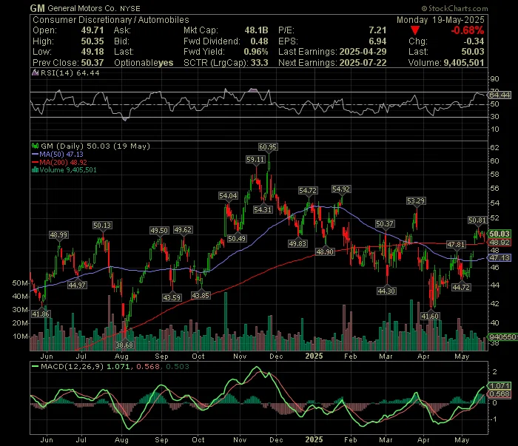Image resolution: width=518 pixels, height=446 pixels.
Task: Click the RSI(14) indicator legend icon
Action: (35, 72)
